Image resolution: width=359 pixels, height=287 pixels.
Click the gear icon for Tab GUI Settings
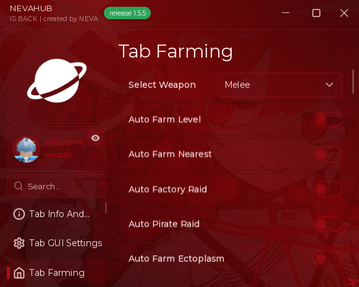point(19,243)
